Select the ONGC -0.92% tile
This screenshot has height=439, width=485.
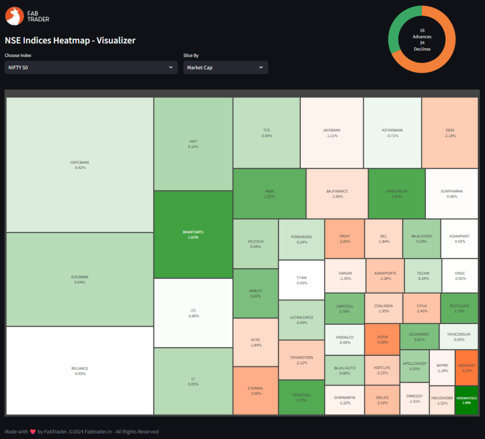(x=460, y=276)
